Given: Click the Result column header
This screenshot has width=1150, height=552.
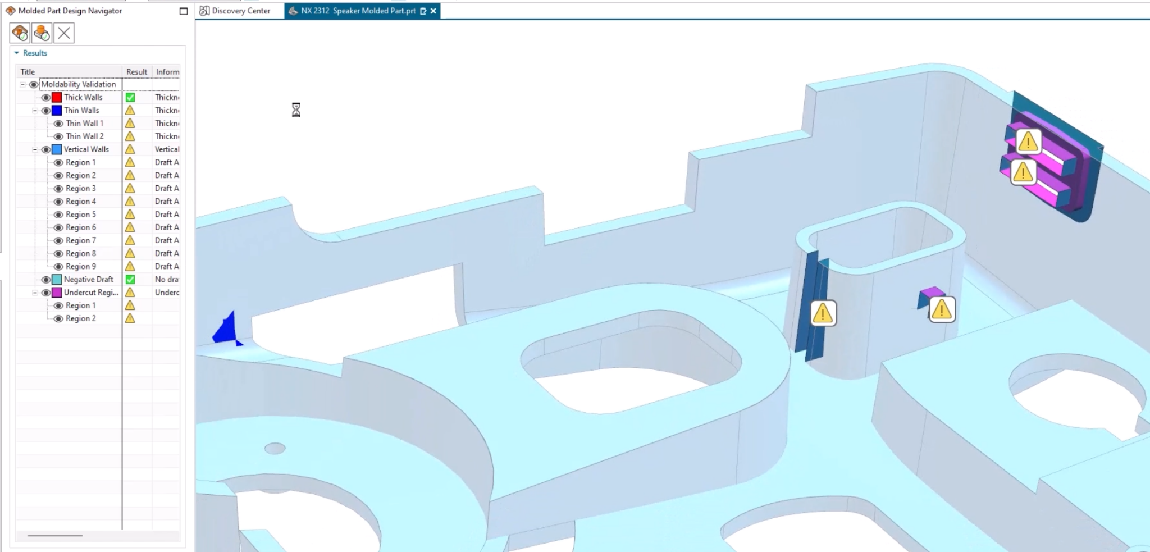Looking at the screenshot, I should [136, 72].
